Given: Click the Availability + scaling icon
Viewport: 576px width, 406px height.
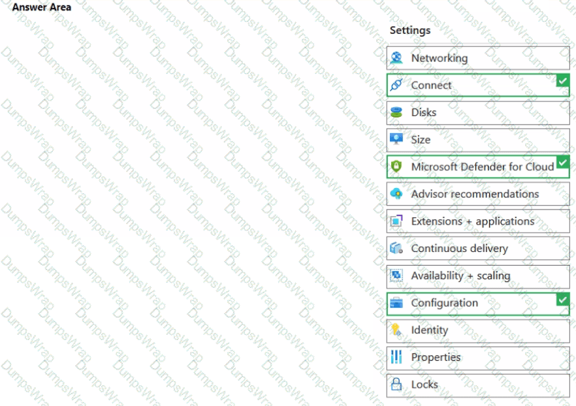Looking at the screenshot, I should pyautogui.click(x=396, y=275).
